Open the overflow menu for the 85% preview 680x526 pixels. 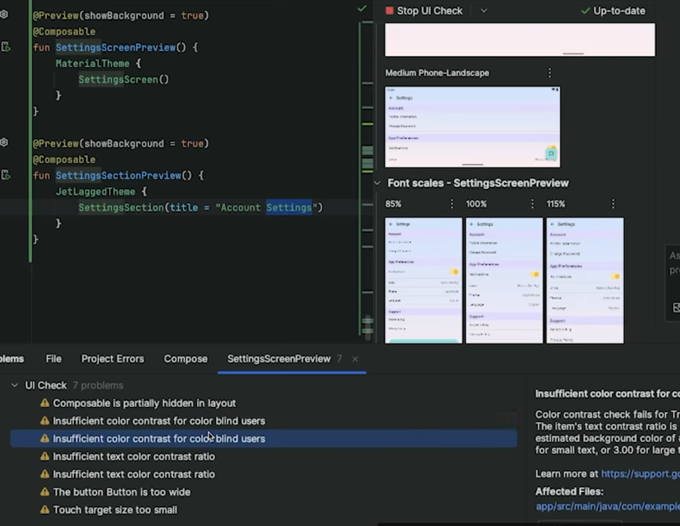[x=451, y=204]
